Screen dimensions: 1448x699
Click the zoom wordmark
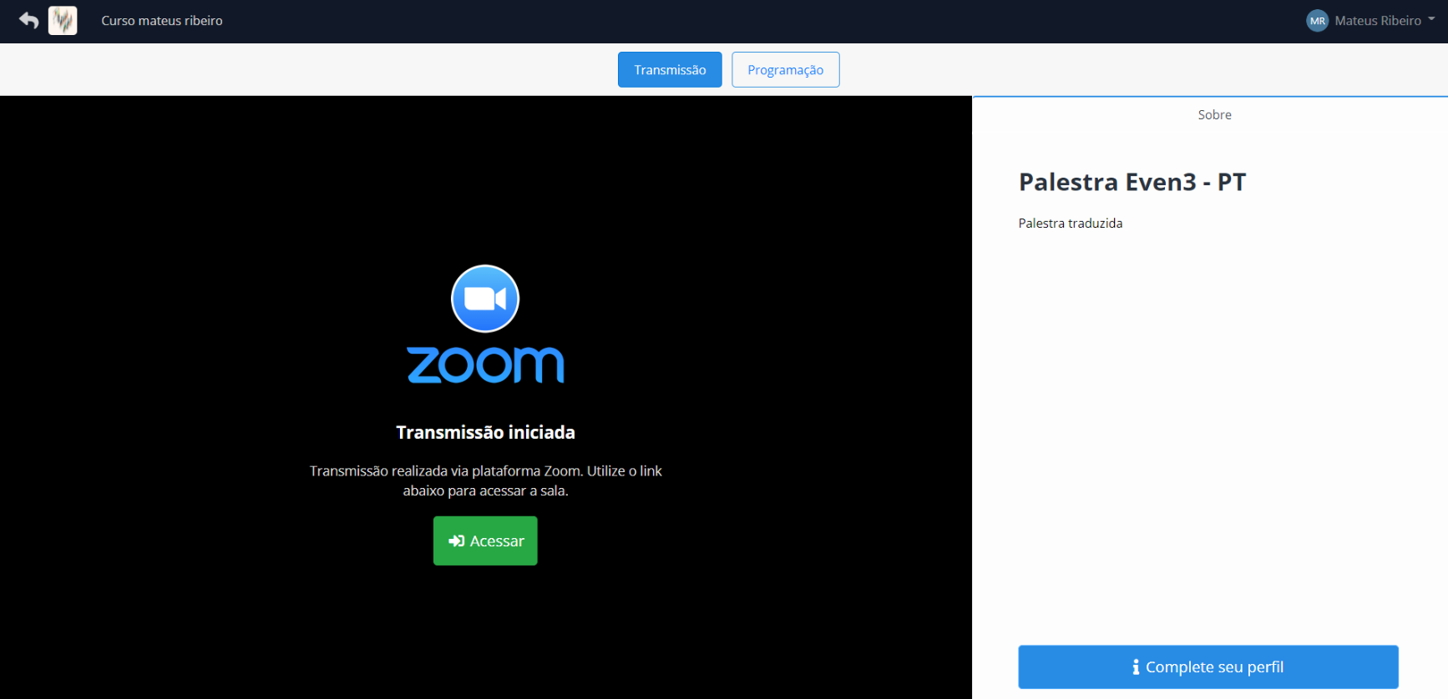point(485,365)
